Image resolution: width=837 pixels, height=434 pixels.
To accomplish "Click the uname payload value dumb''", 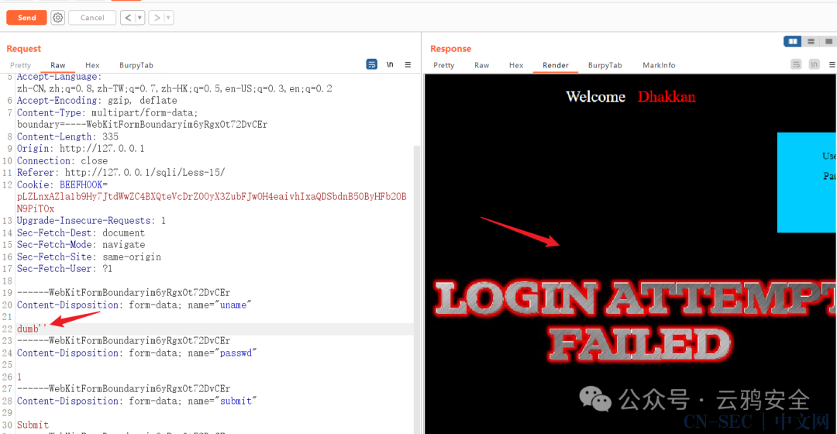I will pos(32,329).
